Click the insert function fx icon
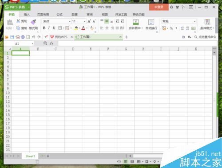Image resolution: width=222 pixels, height=168 pixels. [x=52, y=43]
